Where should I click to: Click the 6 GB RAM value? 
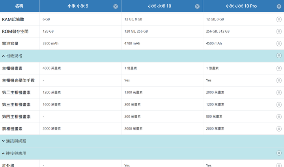[x=46, y=19]
